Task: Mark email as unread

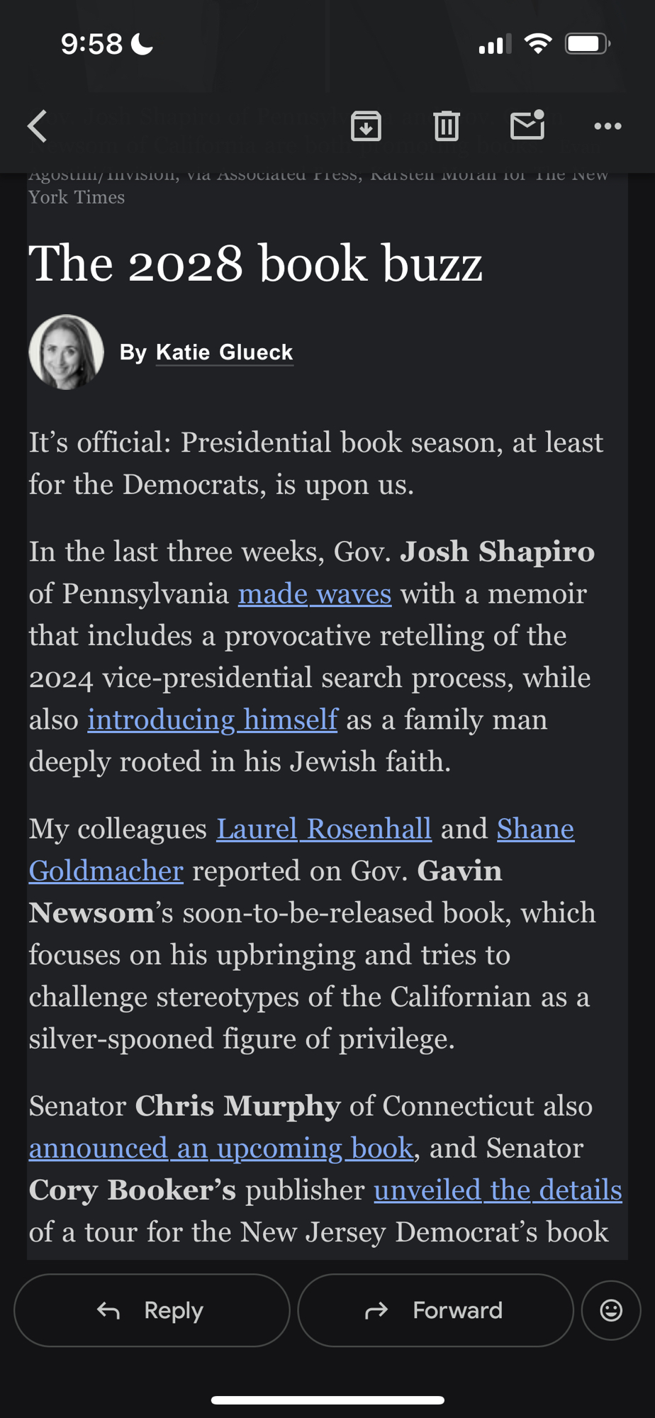Action: tap(527, 125)
